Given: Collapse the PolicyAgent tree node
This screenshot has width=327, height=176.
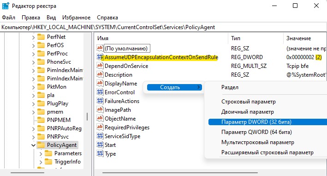Looking at the screenshot, I should coord(33,146).
